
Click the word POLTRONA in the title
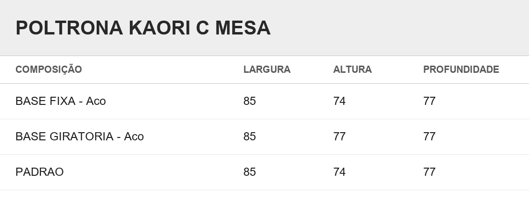(69, 28)
